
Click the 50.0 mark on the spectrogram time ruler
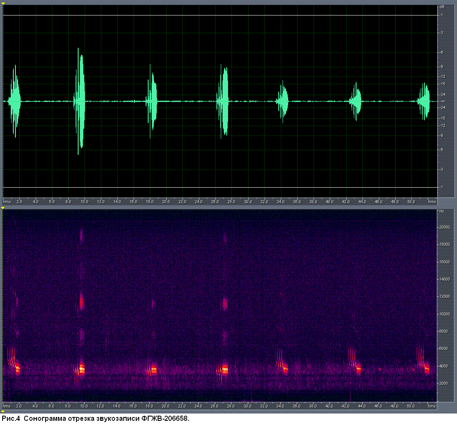pyautogui.click(x=411, y=406)
